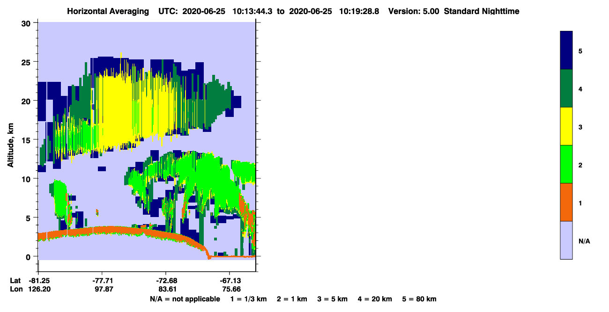Screen dimensions: 609x312
Task: Click legend text '4 = 20 km'
Action: coord(374,299)
